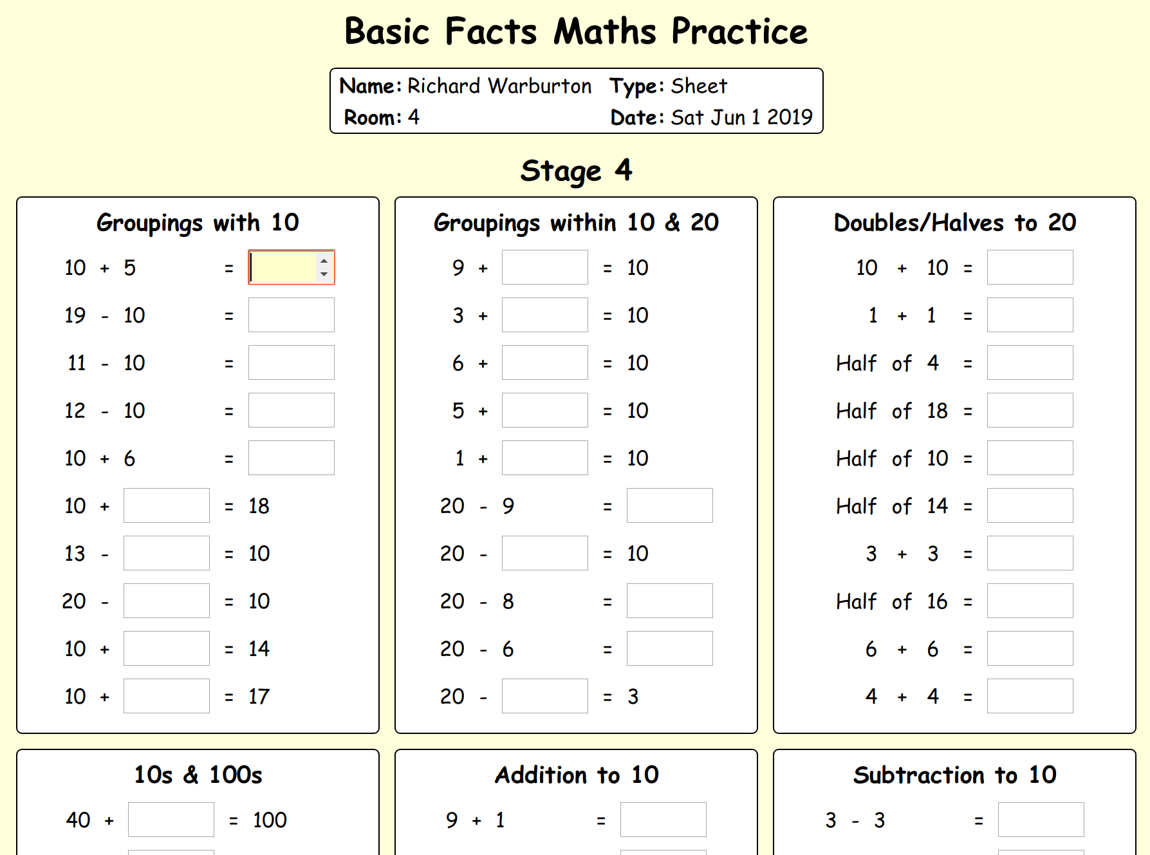Select the answer field for 6 + 6

pos(1030,648)
